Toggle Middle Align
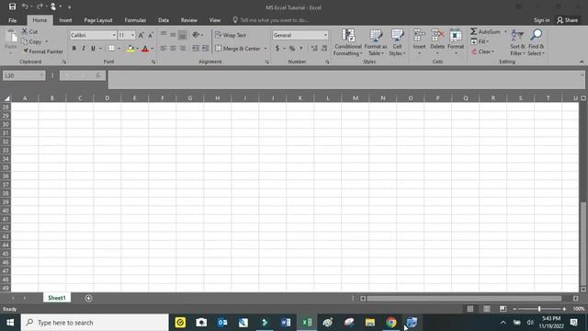 click(x=173, y=35)
